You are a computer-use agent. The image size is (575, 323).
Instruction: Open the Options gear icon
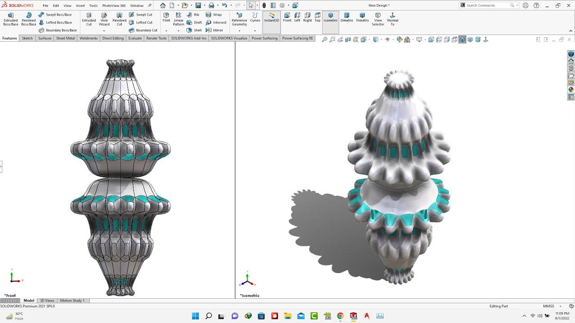point(282,5)
